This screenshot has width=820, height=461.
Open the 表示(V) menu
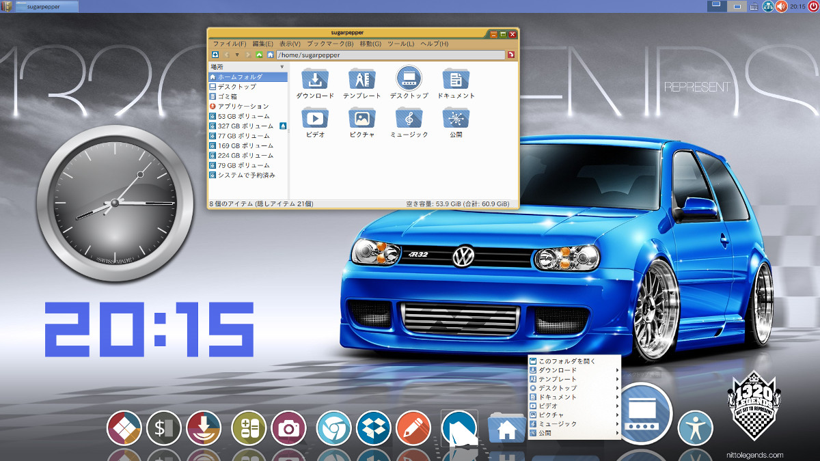pyautogui.click(x=290, y=44)
